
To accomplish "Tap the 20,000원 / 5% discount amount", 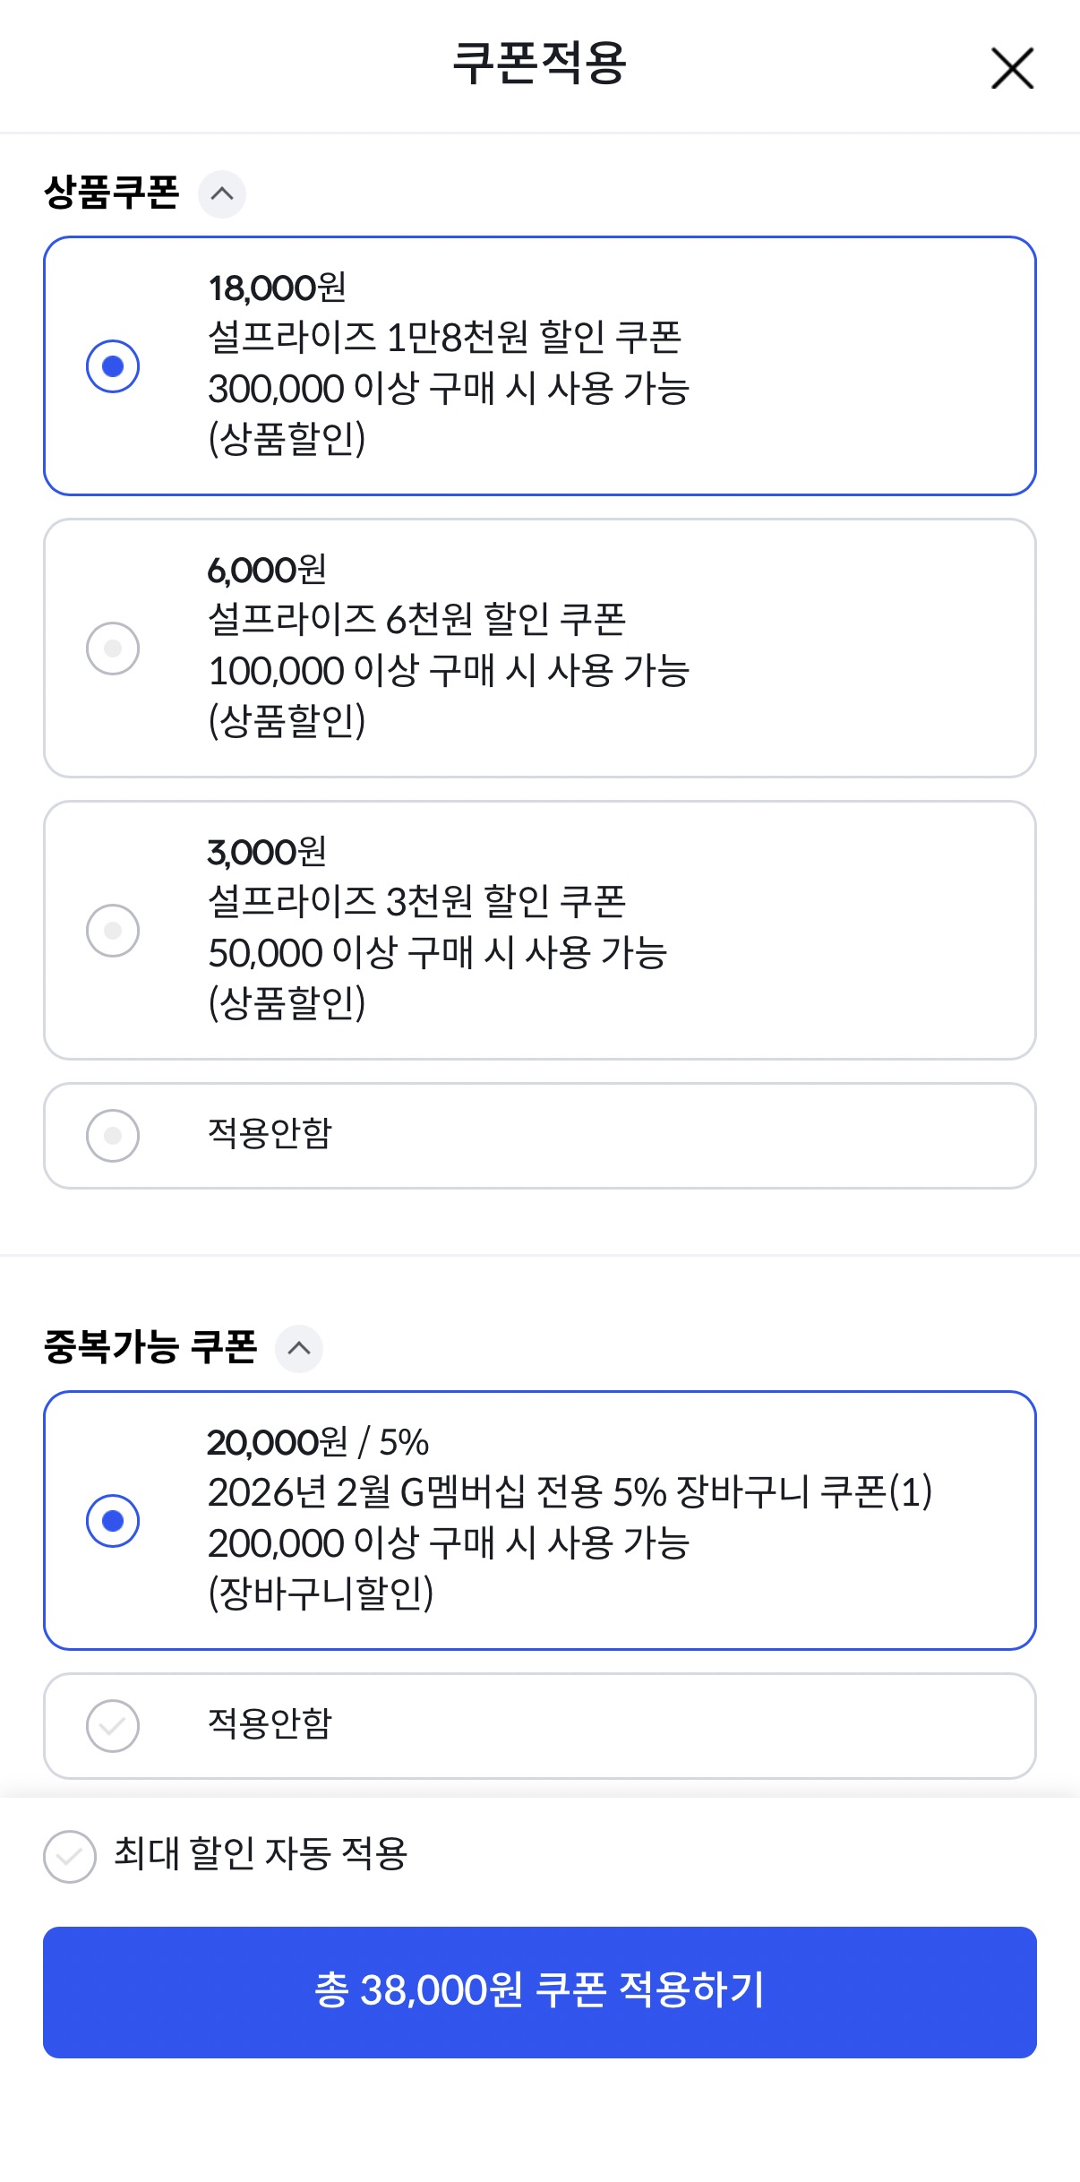I will (318, 1442).
